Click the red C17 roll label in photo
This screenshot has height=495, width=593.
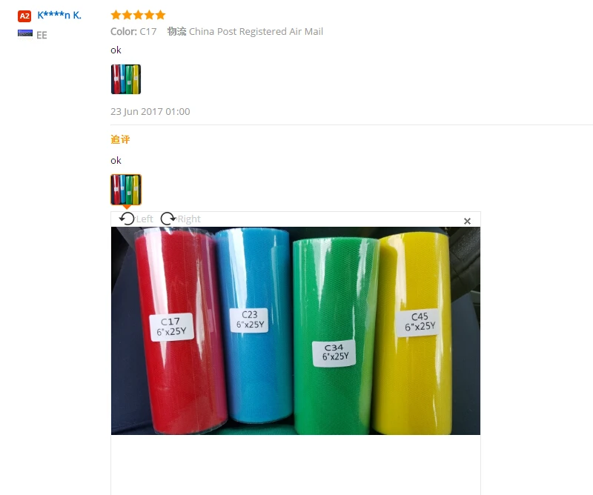click(x=172, y=327)
